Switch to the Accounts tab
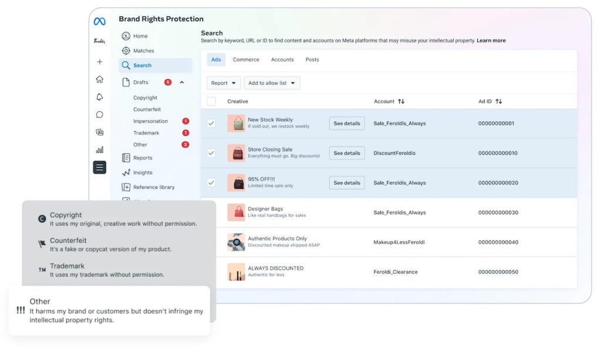The image size is (601, 347). [x=282, y=60]
